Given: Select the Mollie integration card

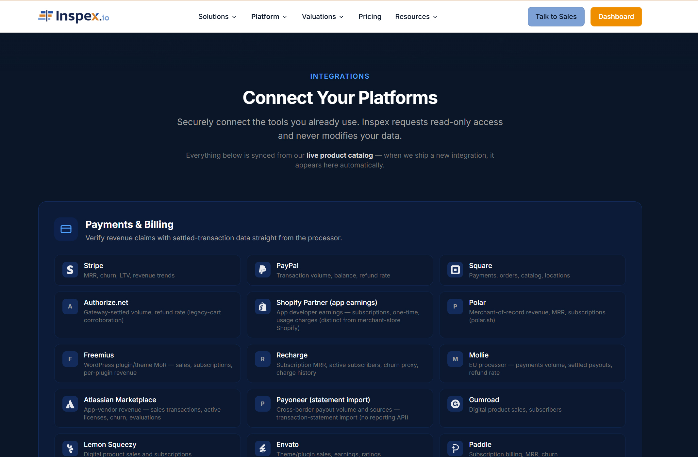Looking at the screenshot, I should 532,363.
